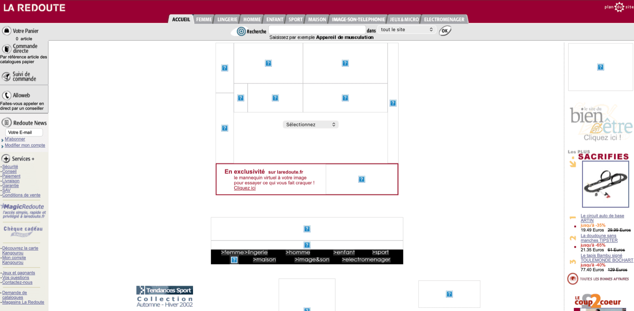634x311 pixels.
Task: Click the '>sport' footer navigation link
Action: tap(380, 252)
